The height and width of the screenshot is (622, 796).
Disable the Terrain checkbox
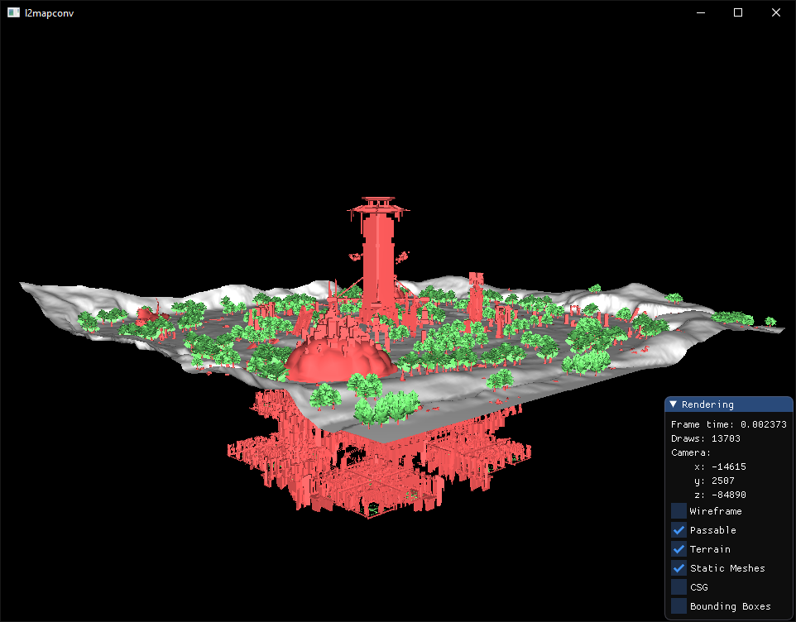679,549
